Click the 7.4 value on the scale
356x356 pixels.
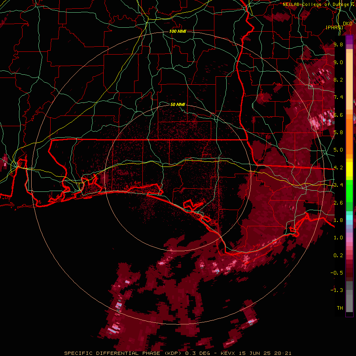(x=338, y=97)
